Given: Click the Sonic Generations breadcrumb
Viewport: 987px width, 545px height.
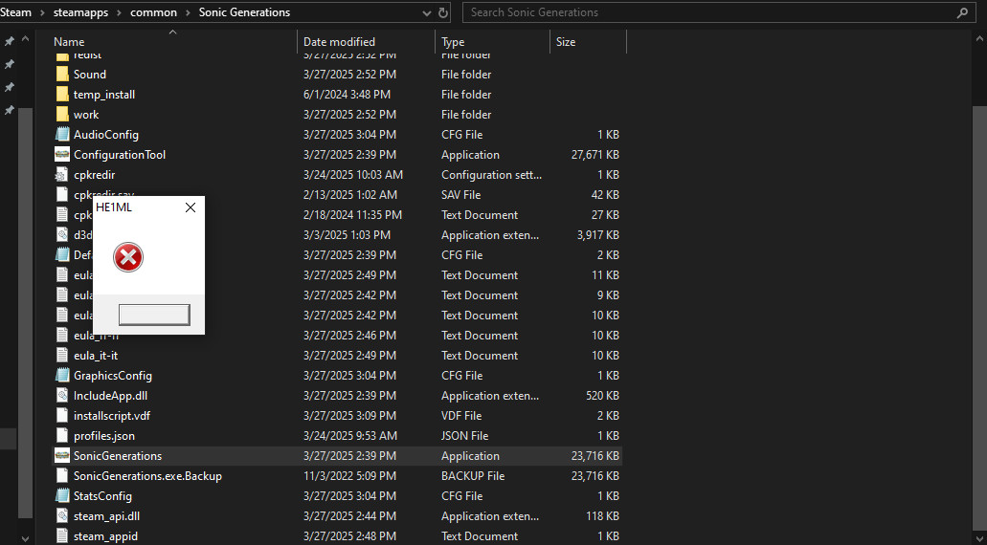Looking at the screenshot, I should [244, 12].
